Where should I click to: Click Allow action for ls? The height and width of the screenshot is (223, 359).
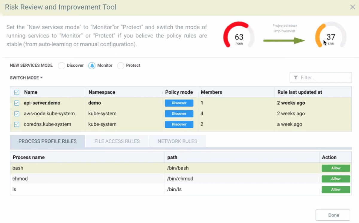point(336,190)
